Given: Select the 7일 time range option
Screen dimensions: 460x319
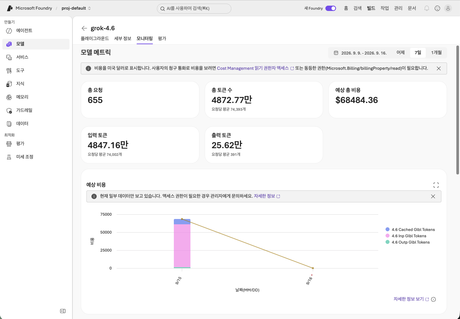Looking at the screenshot, I should tap(418, 53).
